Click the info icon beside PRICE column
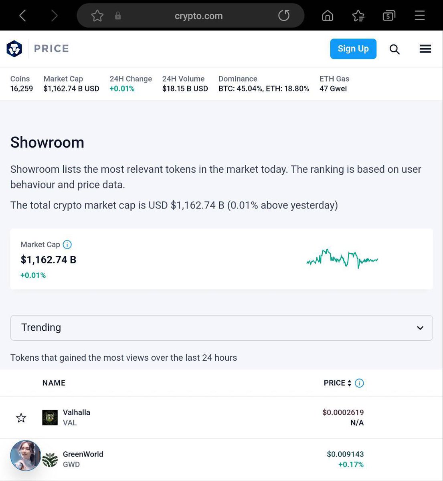Image resolution: width=443 pixels, height=481 pixels. pos(359,383)
